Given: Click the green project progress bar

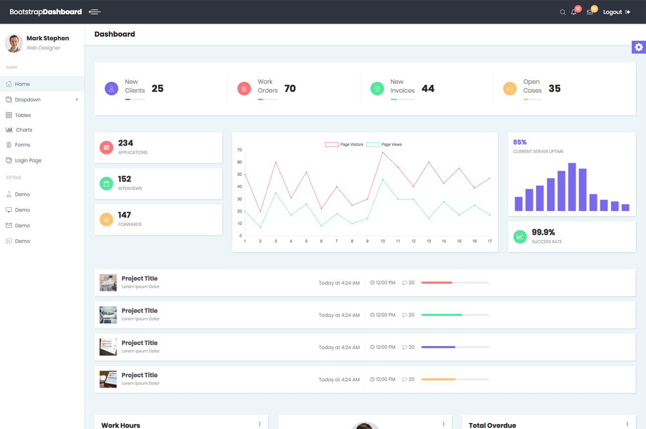Looking at the screenshot, I should [455, 315].
